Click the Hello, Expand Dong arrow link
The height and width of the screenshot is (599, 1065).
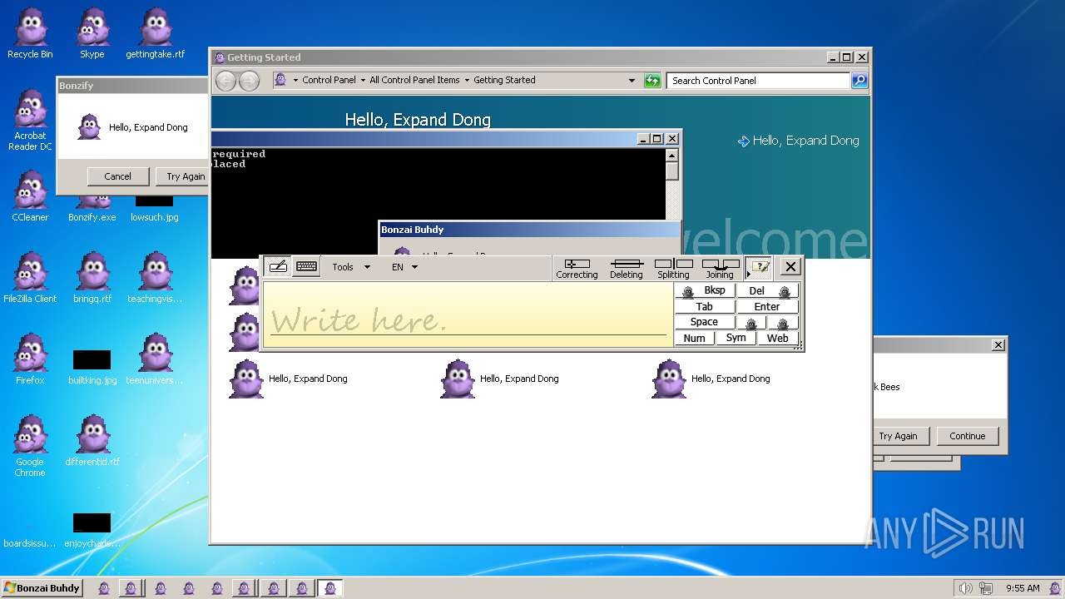pyautogui.click(x=799, y=141)
